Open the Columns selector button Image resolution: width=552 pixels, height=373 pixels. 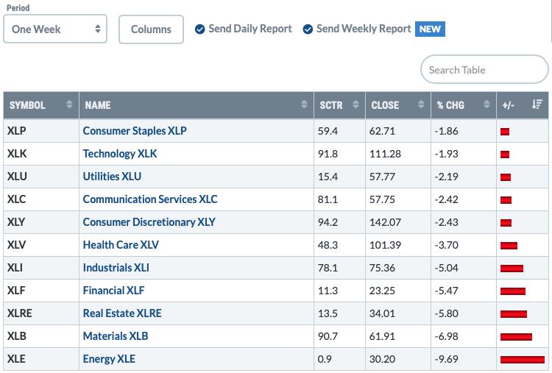151,29
